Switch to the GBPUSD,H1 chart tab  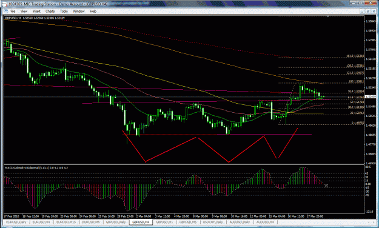tap(164, 222)
